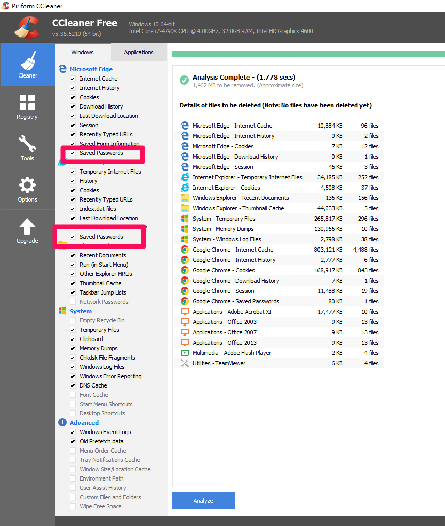Click Windows icon beside System - Memory Dumps
The height and width of the screenshot is (526, 445).
(x=185, y=229)
